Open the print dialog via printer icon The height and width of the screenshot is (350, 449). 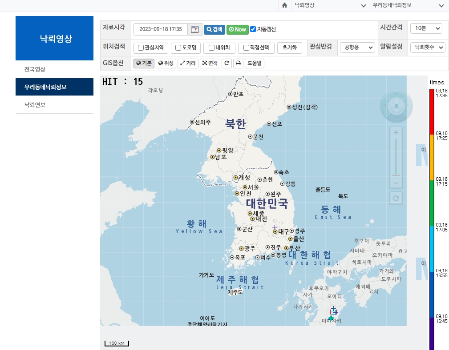238,63
